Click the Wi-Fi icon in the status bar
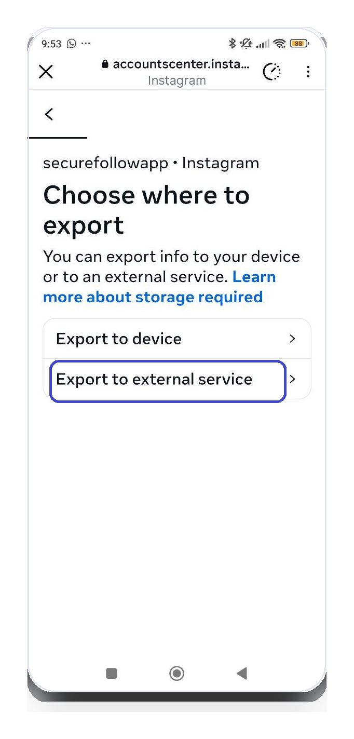Viewport: 354px width, 739px height. (280, 44)
